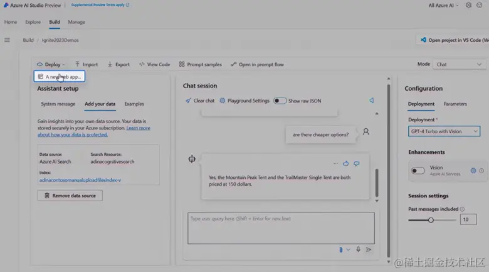Viewport: 489px width, 272px height.
Task: Click the Vision info icon
Action: (481, 171)
